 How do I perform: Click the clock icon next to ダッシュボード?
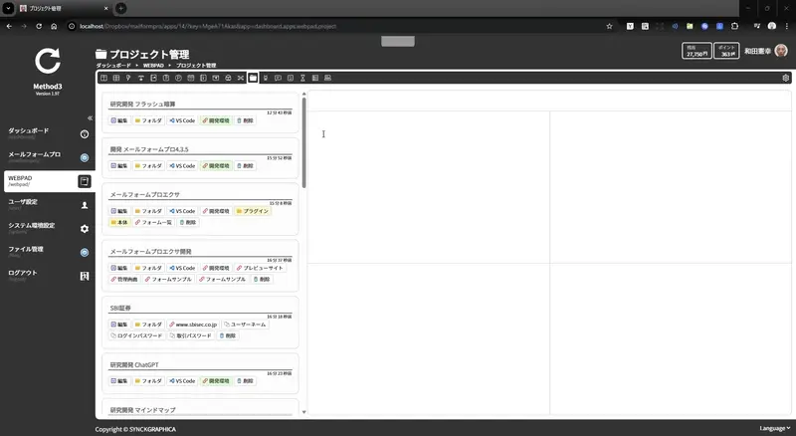(x=85, y=133)
